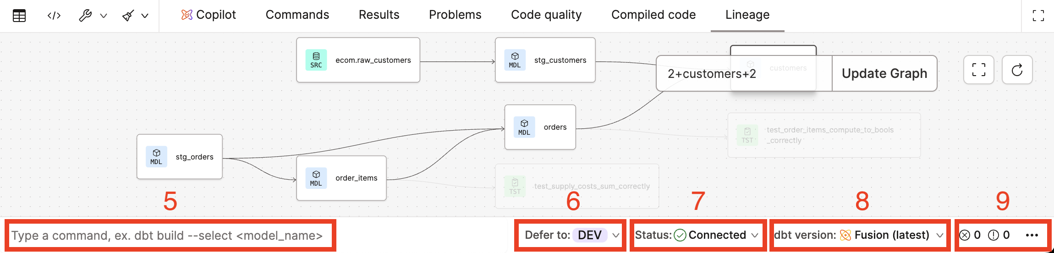The width and height of the screenshot is (1054, 253).
Task: Open the Compiled code tab
Action: coord(653,15)
